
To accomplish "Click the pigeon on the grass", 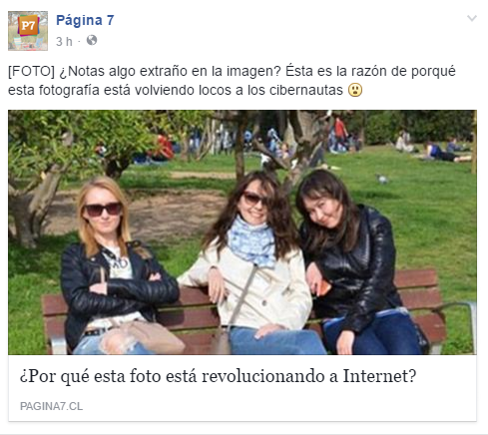I will 382,179.
